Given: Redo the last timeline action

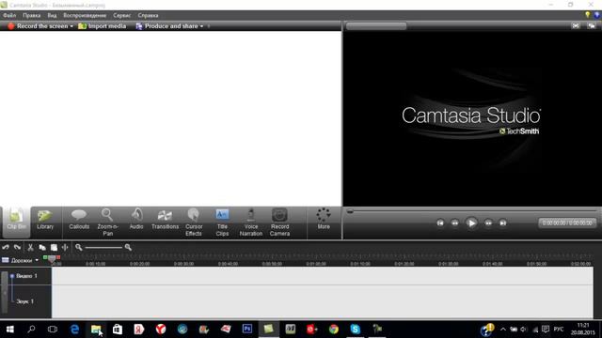Looking at the screenshot, I should point(17,248).
